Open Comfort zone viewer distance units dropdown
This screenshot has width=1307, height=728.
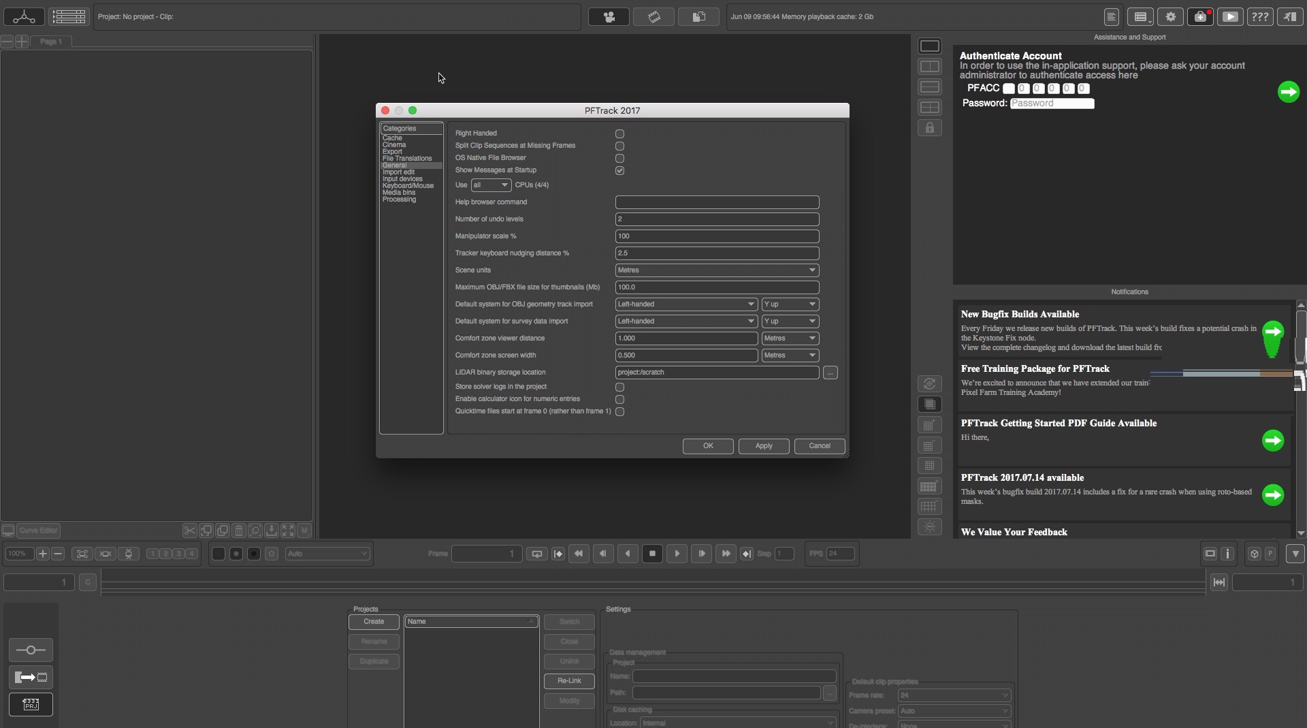[x=790, y=338]
